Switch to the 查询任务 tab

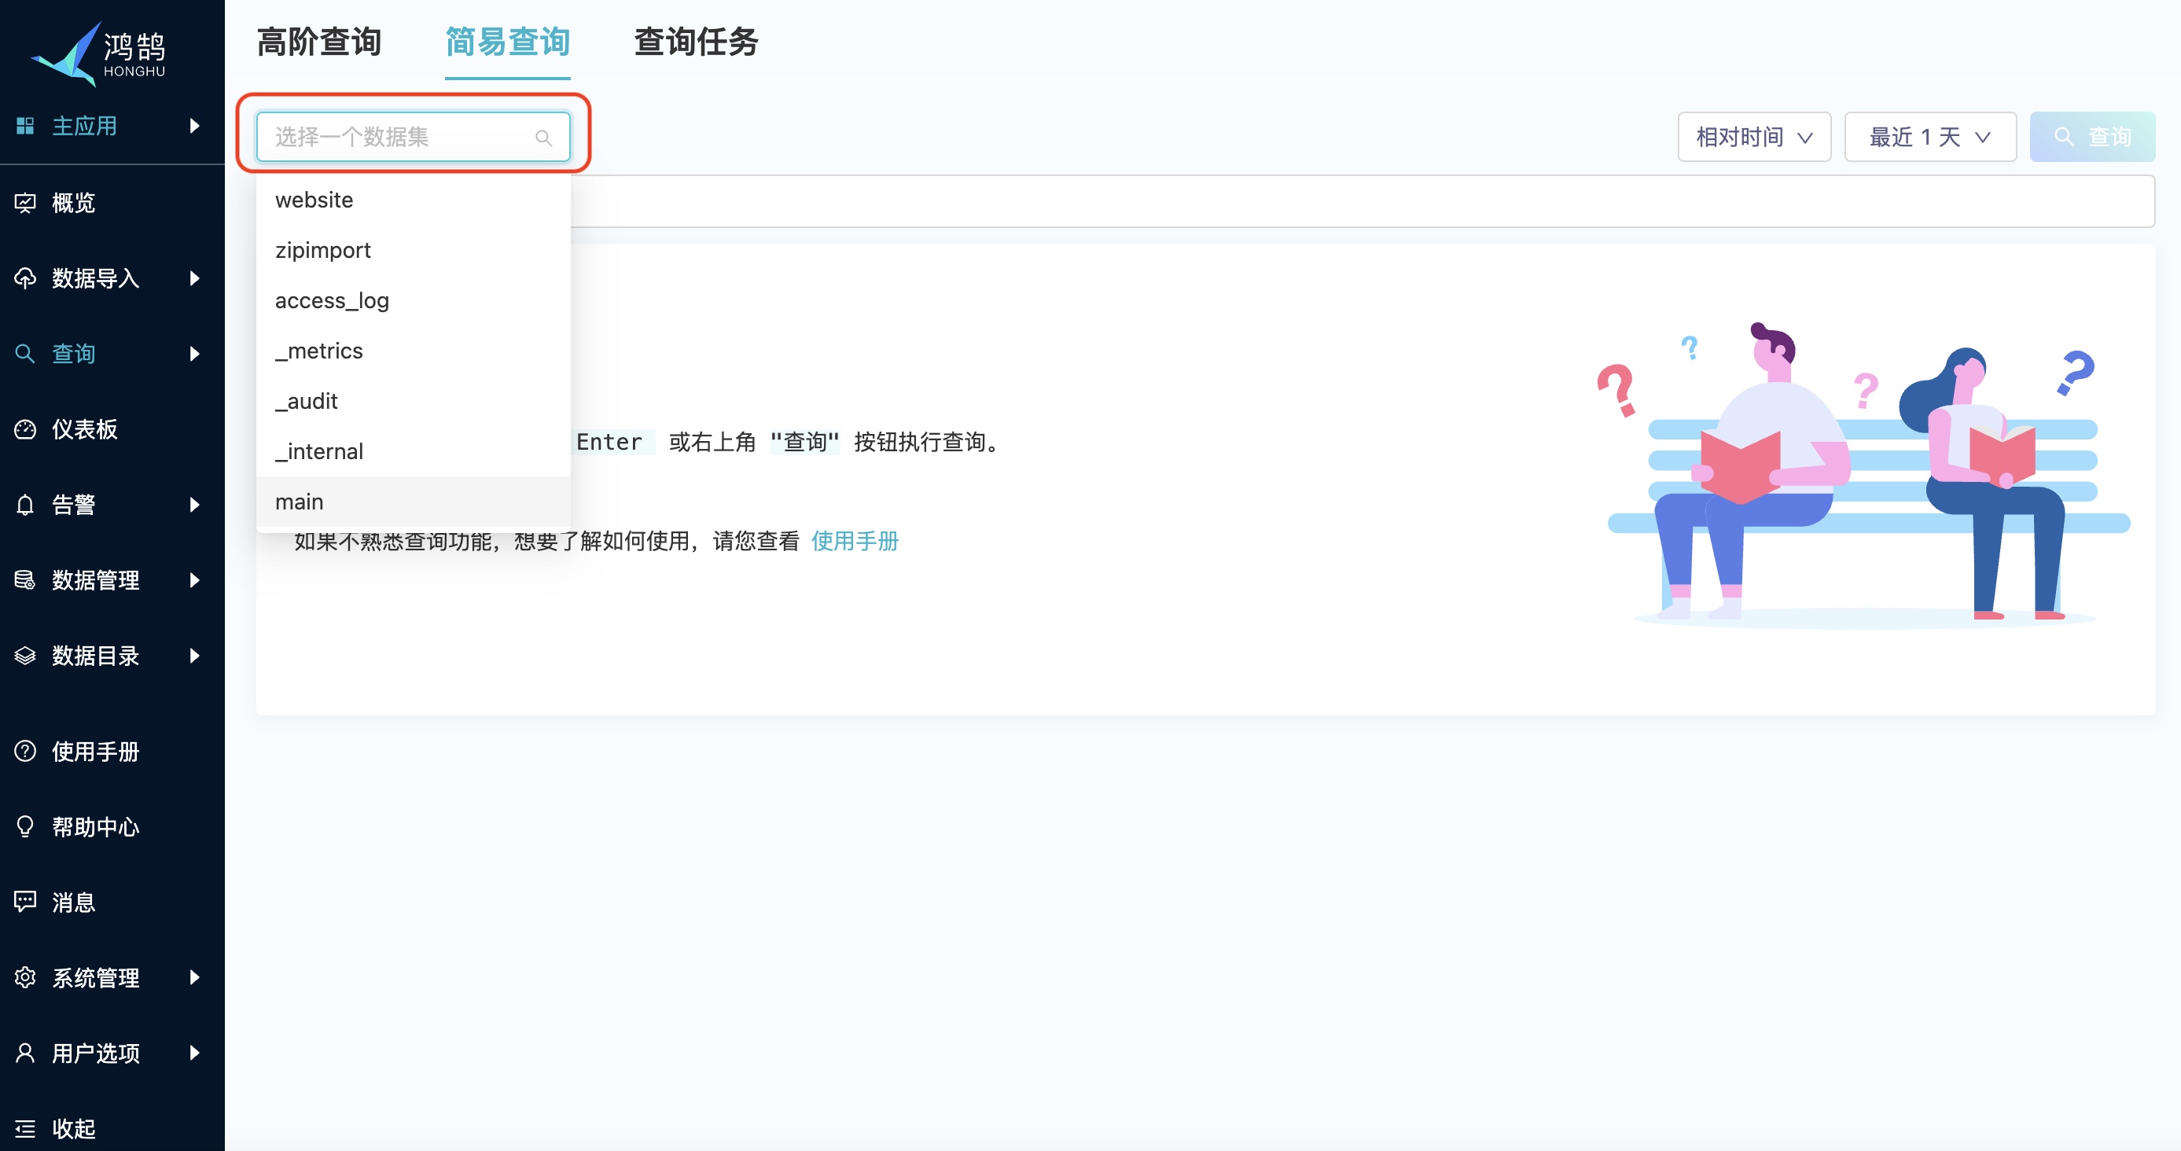point(696,42)
